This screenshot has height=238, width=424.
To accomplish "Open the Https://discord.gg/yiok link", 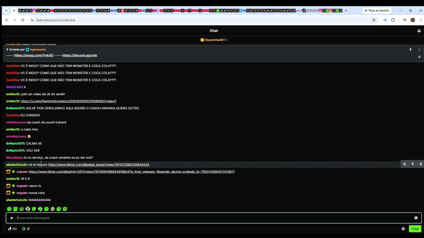I will click(x=79, y=55).
